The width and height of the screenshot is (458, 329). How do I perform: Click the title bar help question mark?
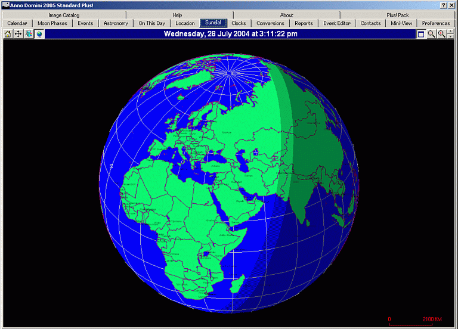(444, 5)
